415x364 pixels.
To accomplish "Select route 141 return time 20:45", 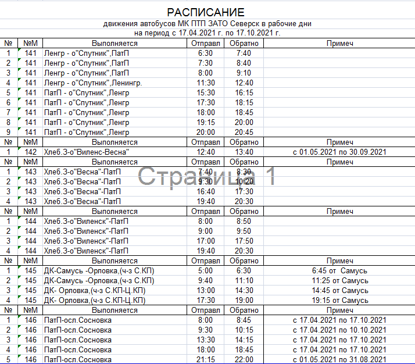I will pos(244,132).
